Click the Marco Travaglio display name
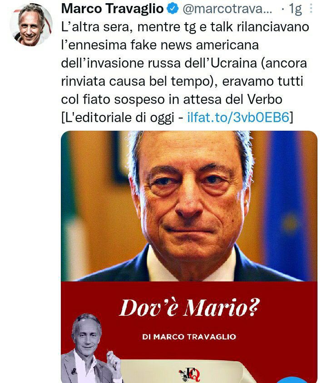This screenshot has height=383, width=327. point(113,9)
